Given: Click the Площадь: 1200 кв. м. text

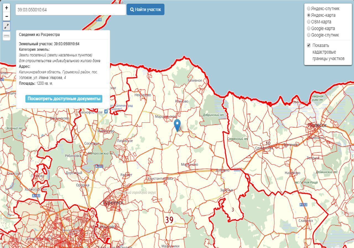Looking at the screenshot, I should click(36, 83).
